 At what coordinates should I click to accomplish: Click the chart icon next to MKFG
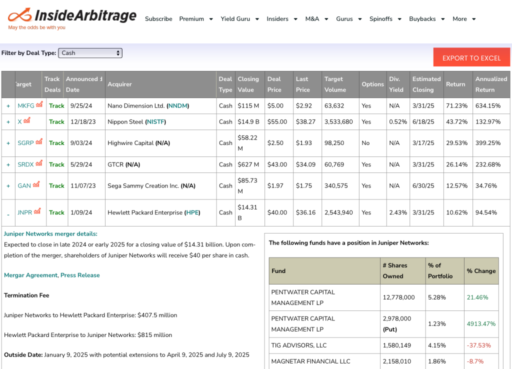coord(39,104)
